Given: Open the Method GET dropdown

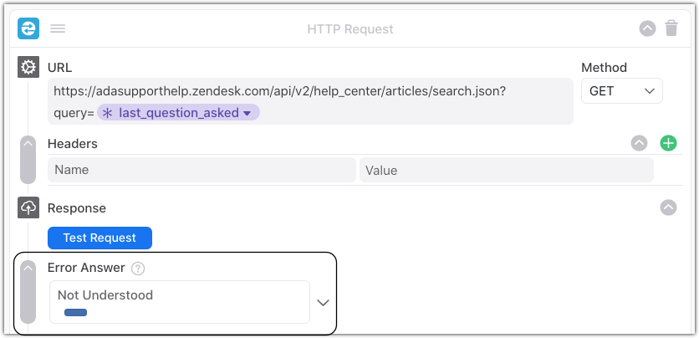Looking at the screenshot, I should [621, 91].
